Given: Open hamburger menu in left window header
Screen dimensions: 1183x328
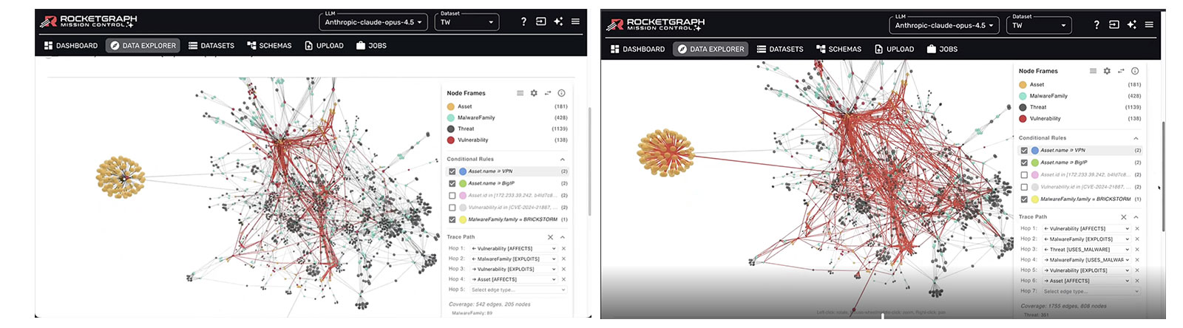Looking at the screenshot, I should click(x=575, y=22).
